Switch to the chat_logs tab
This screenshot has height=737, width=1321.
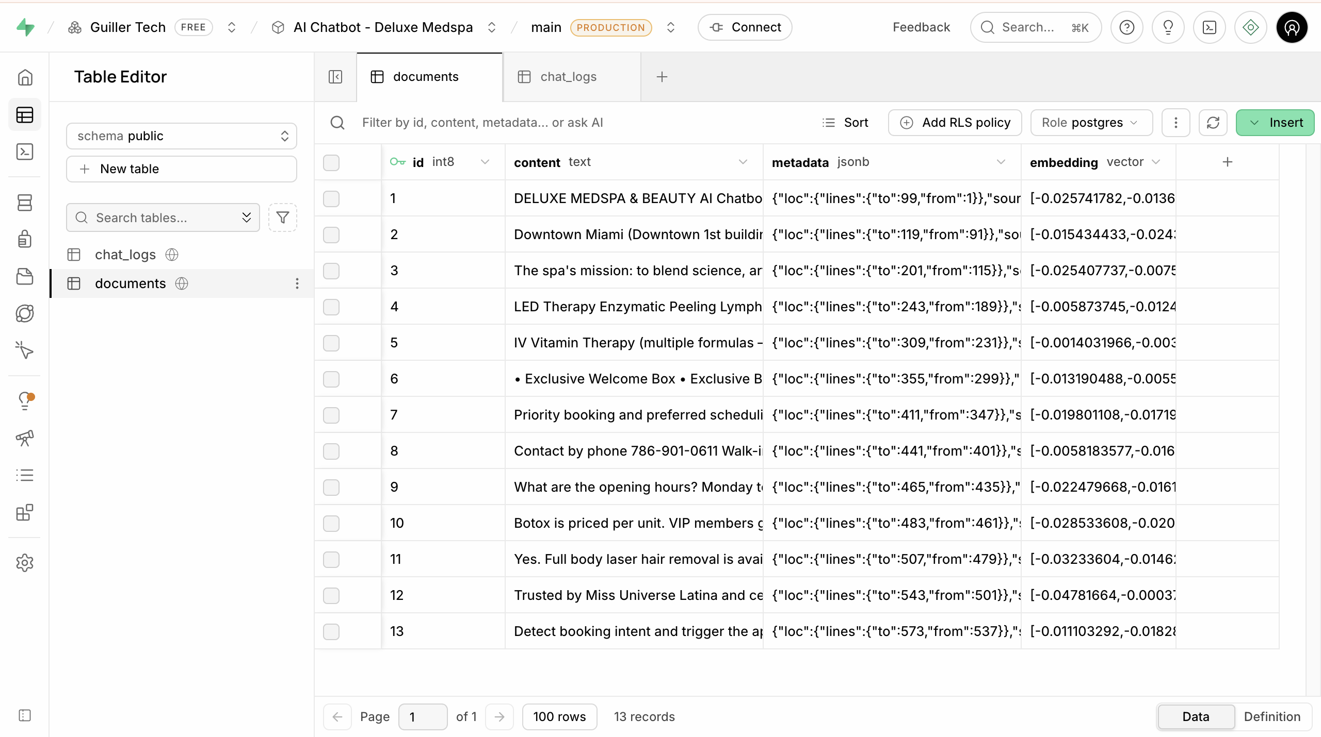(572, 77)
